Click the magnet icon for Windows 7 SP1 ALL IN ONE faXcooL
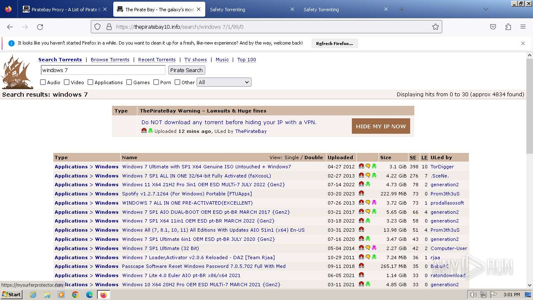Viewport: 533px width, 300px height. click(361, 175)
